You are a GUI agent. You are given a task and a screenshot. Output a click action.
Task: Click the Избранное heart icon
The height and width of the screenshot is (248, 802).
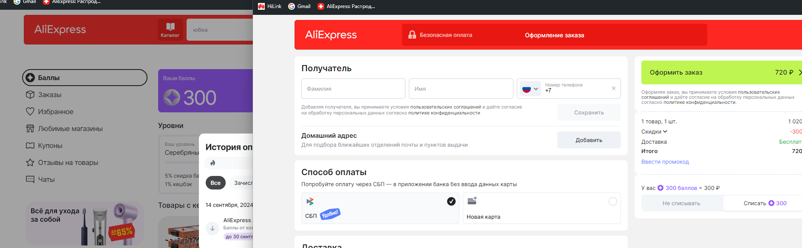click(x=30, y=111)
